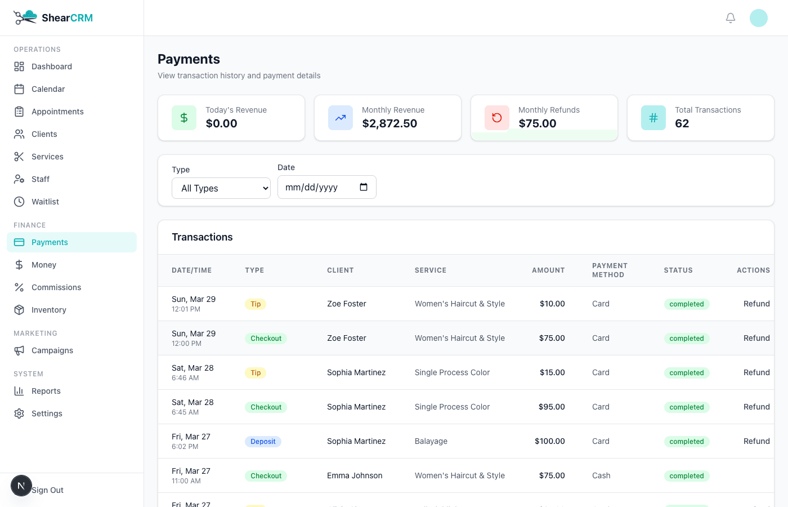Go to Reports
Viewport: 788px width, 507px height.
point(71,391)
